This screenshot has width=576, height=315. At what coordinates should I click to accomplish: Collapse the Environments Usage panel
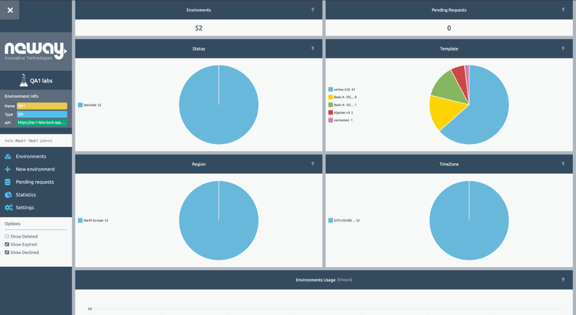563,279
